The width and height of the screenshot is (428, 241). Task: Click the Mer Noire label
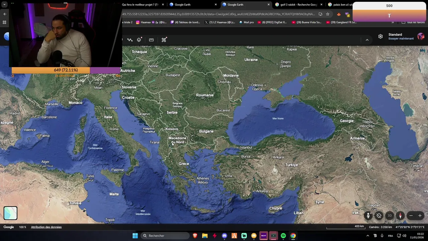[x=278, y=118]
